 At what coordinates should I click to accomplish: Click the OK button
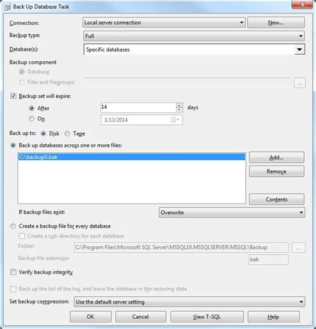[x=91, y=317]
